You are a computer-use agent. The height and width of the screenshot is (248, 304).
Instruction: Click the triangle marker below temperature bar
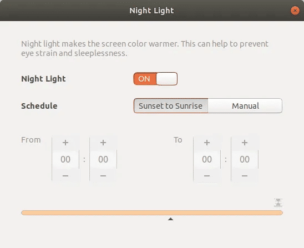(170, 219)
